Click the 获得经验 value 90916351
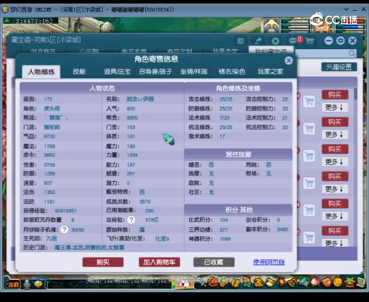The image size is (369, 302). pos(65,211)
